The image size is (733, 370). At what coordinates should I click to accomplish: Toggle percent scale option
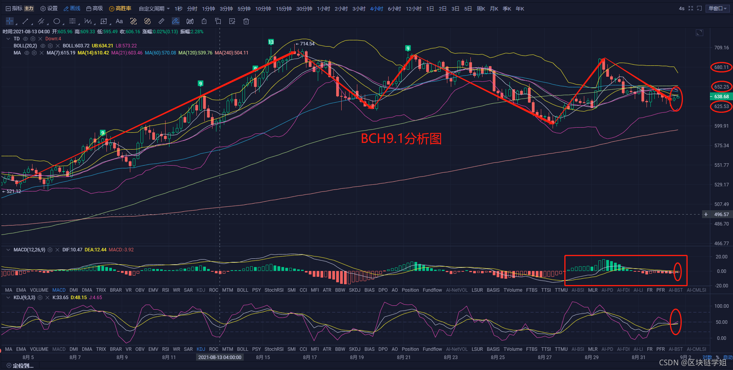click(x=718, y=357)
